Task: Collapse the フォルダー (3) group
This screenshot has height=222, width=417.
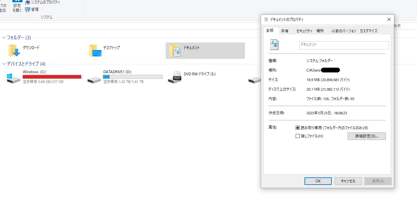Action: coord(4,38)
